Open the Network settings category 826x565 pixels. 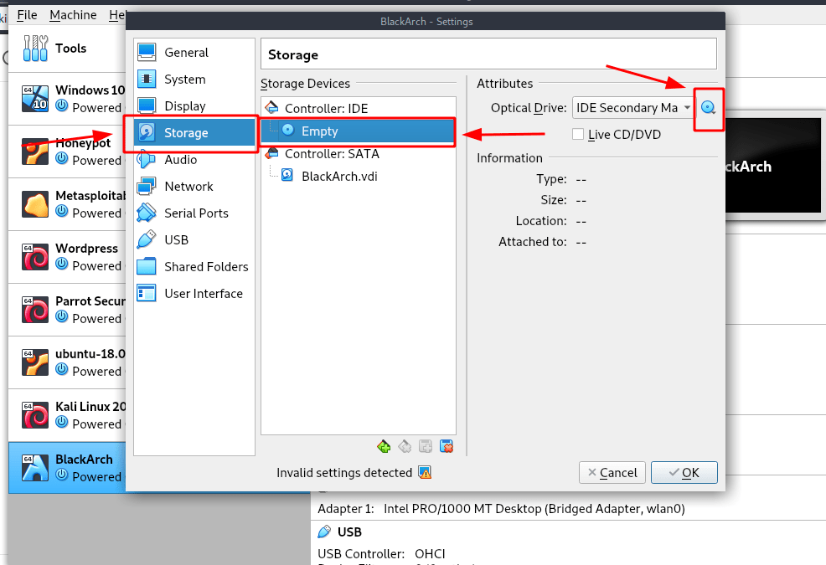tap(194, 187)
